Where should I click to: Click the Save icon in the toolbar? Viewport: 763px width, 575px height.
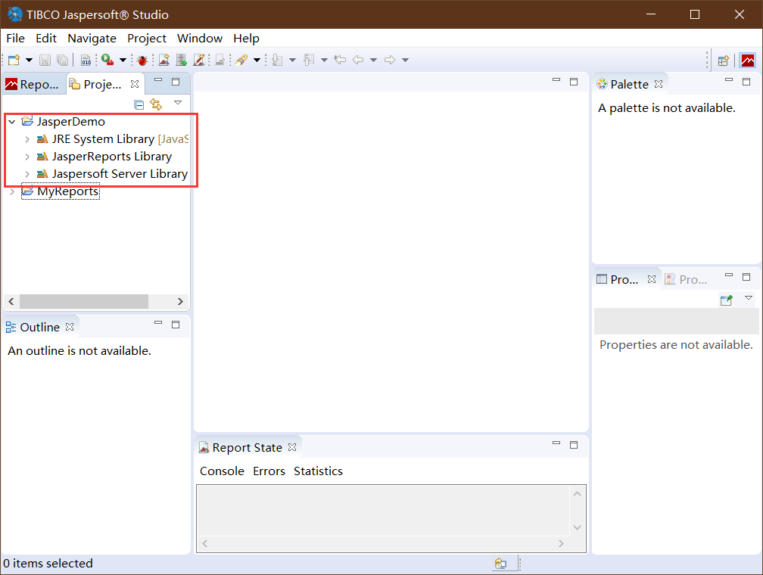tap(44, 59)
